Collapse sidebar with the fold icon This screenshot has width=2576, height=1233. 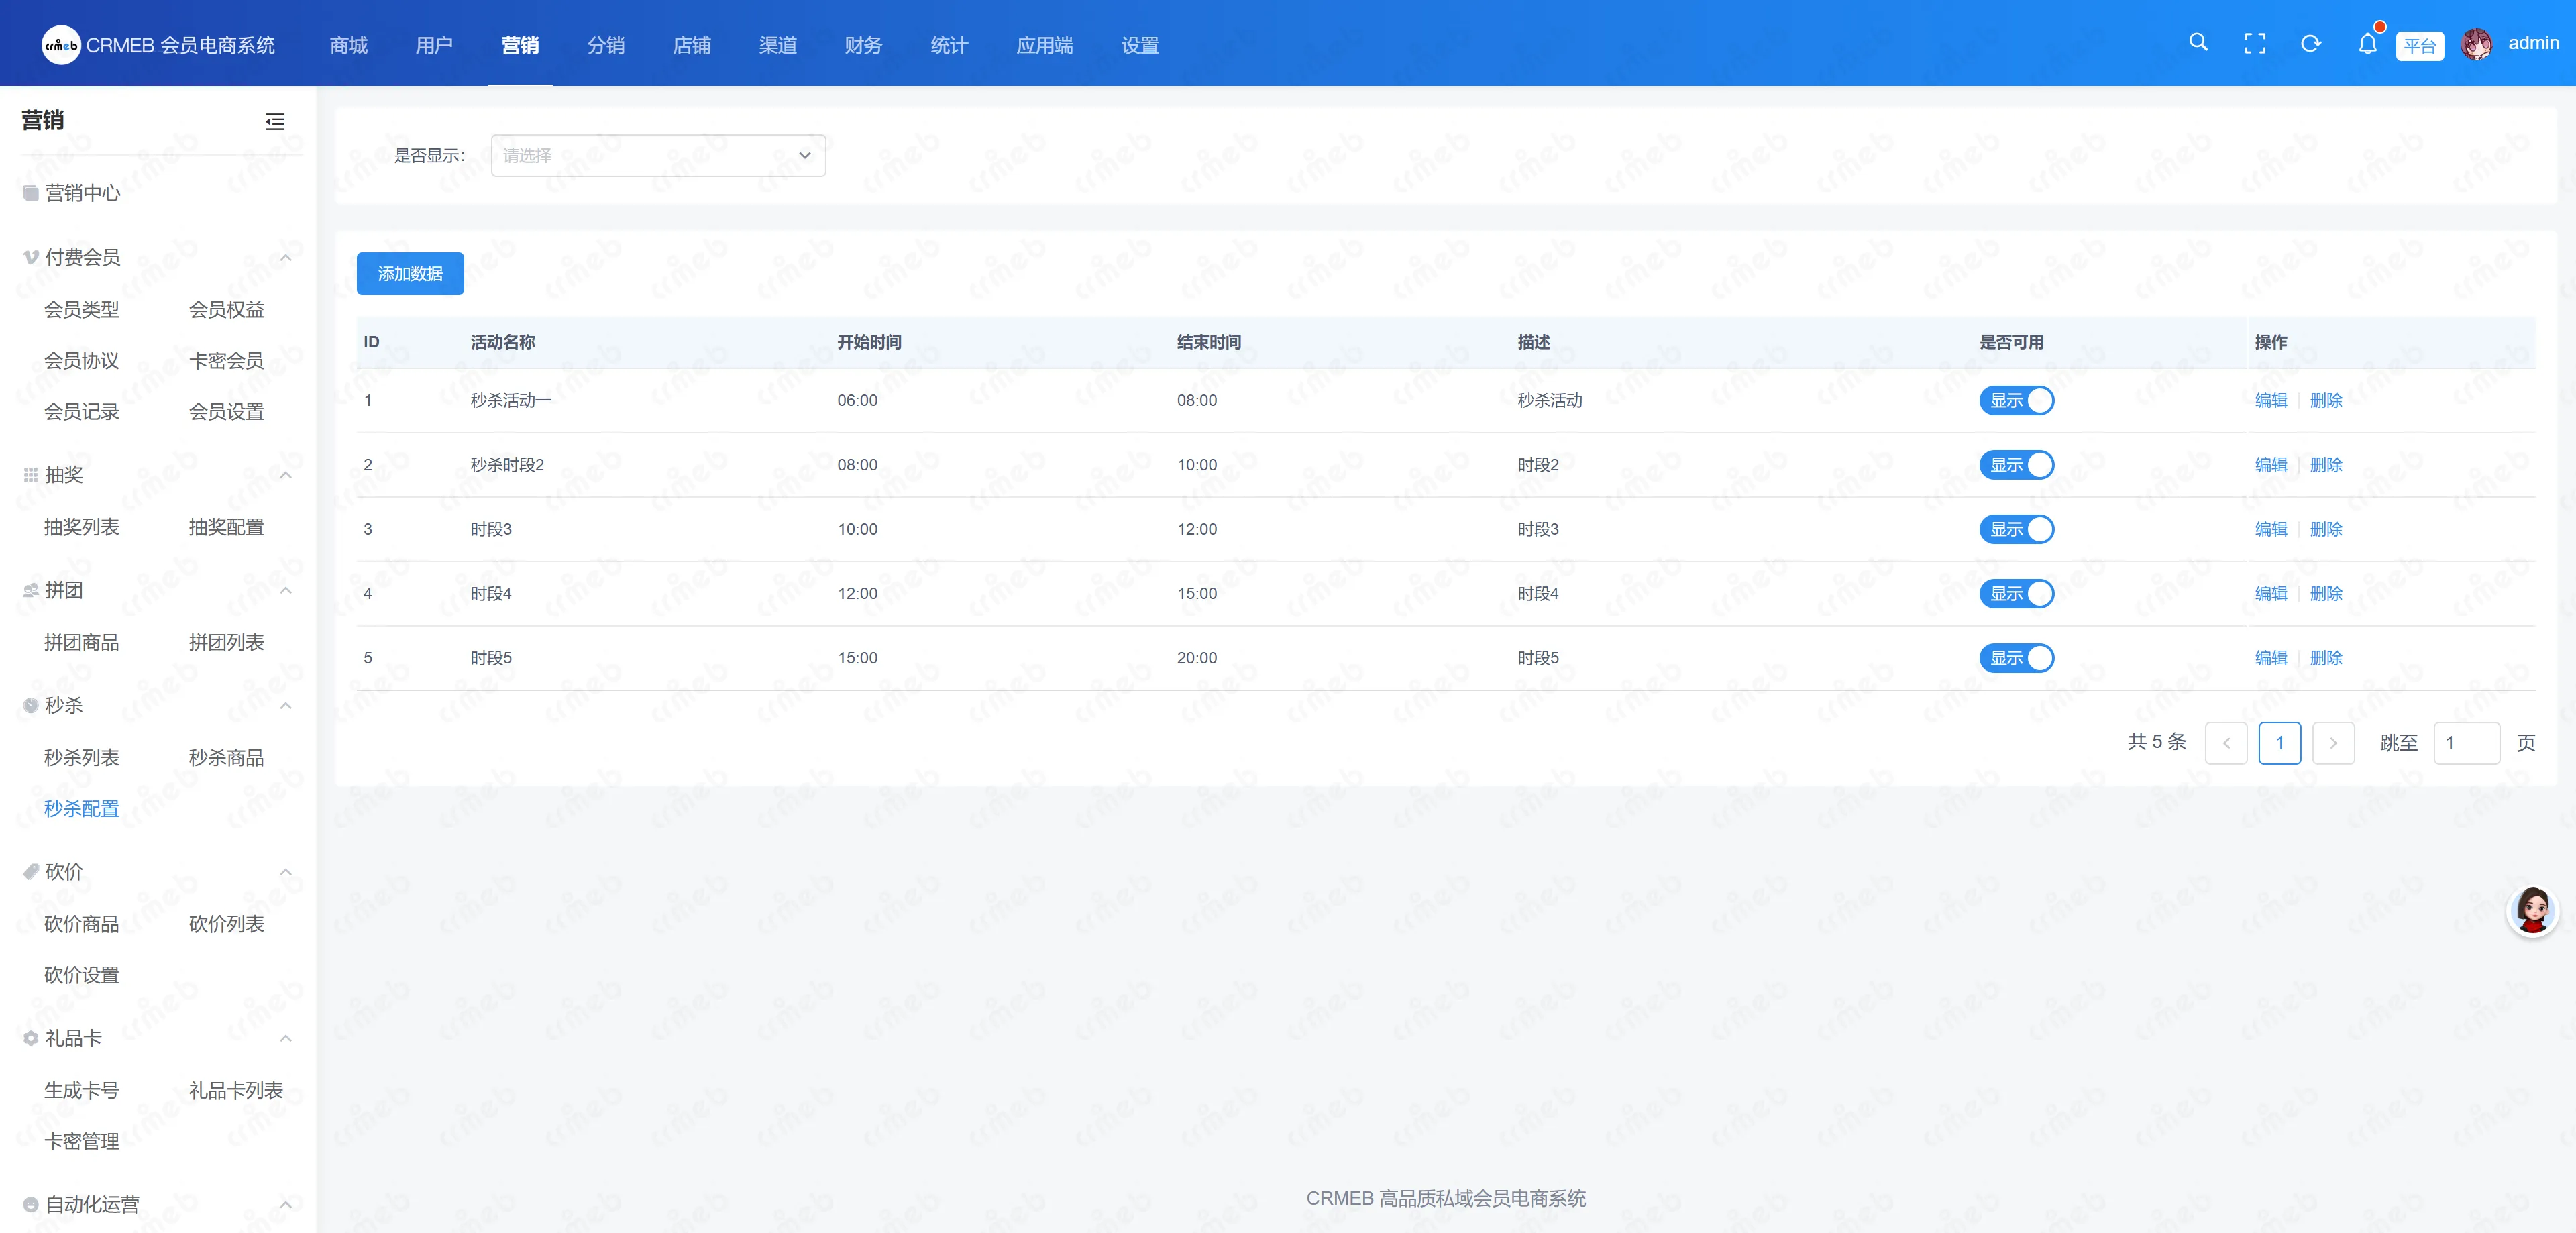(275, 122)
